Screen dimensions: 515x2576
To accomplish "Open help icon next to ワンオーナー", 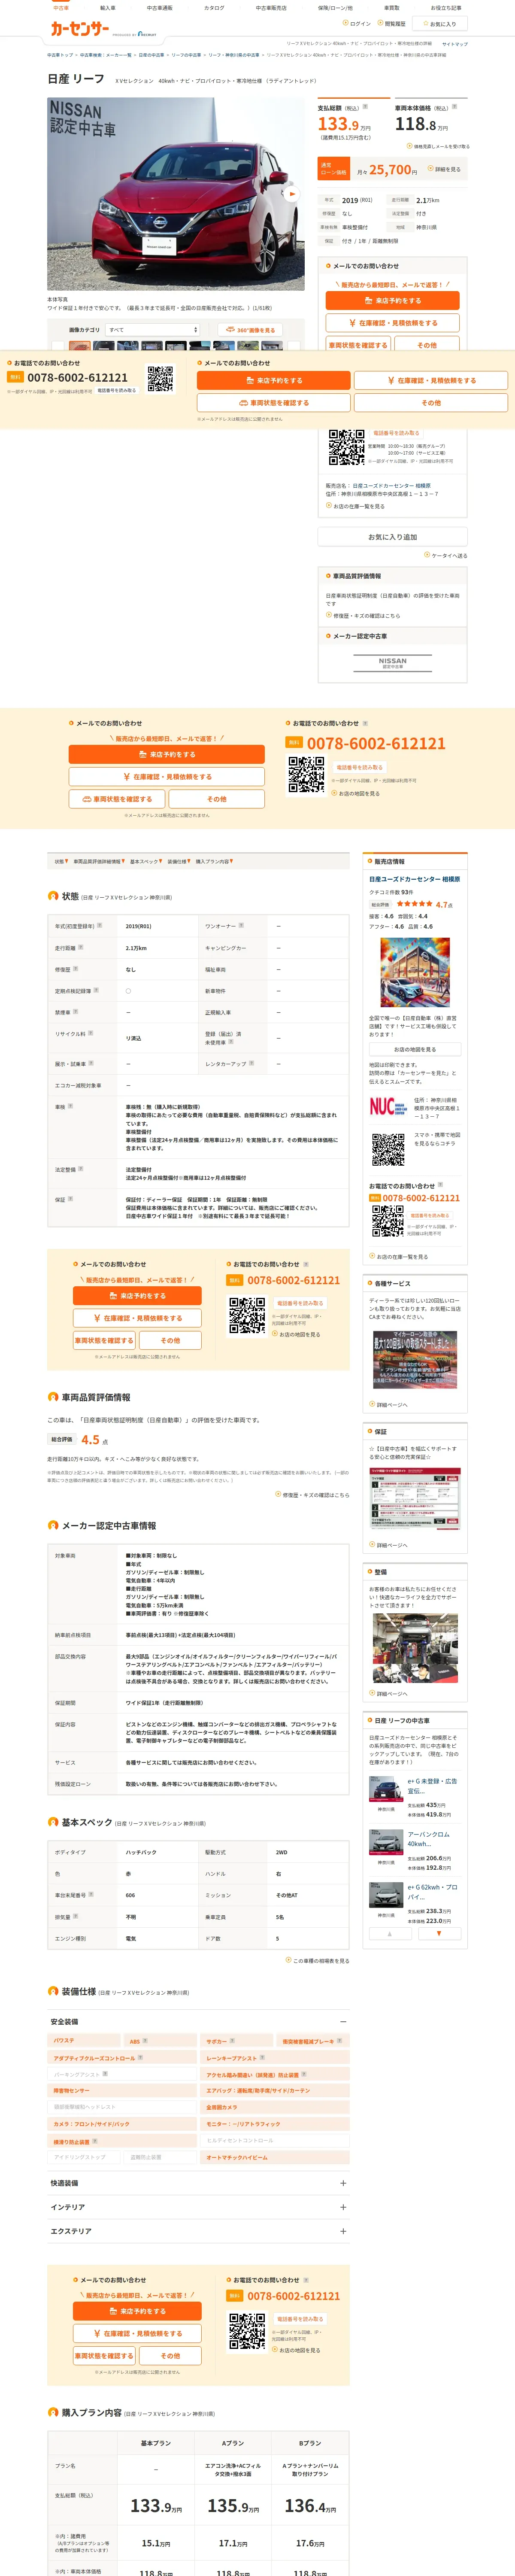I will click(x=242, y=925).
